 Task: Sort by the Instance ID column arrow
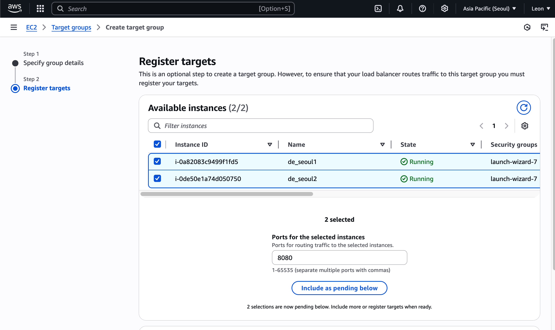coord(269,144)
